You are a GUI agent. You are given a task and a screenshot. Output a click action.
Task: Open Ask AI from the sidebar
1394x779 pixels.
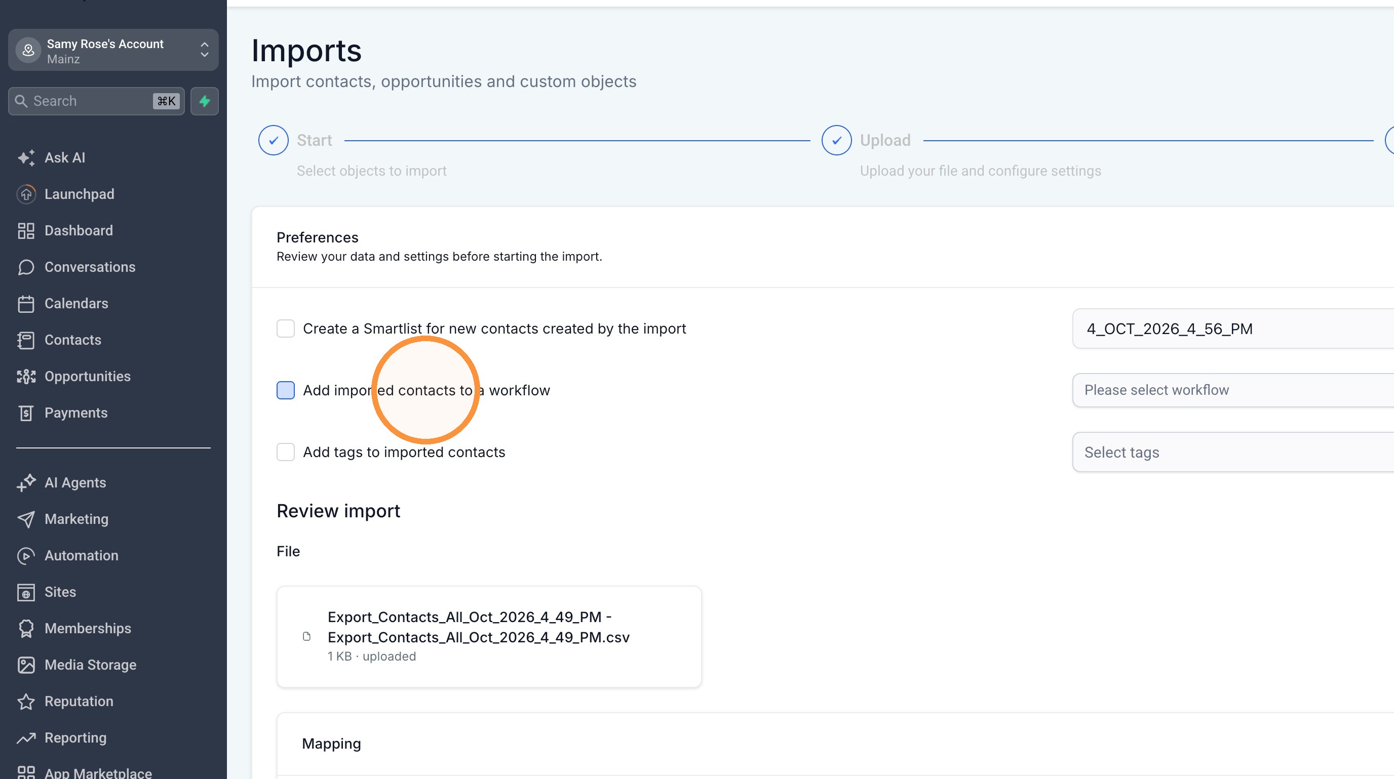click(x=65, y=157)
